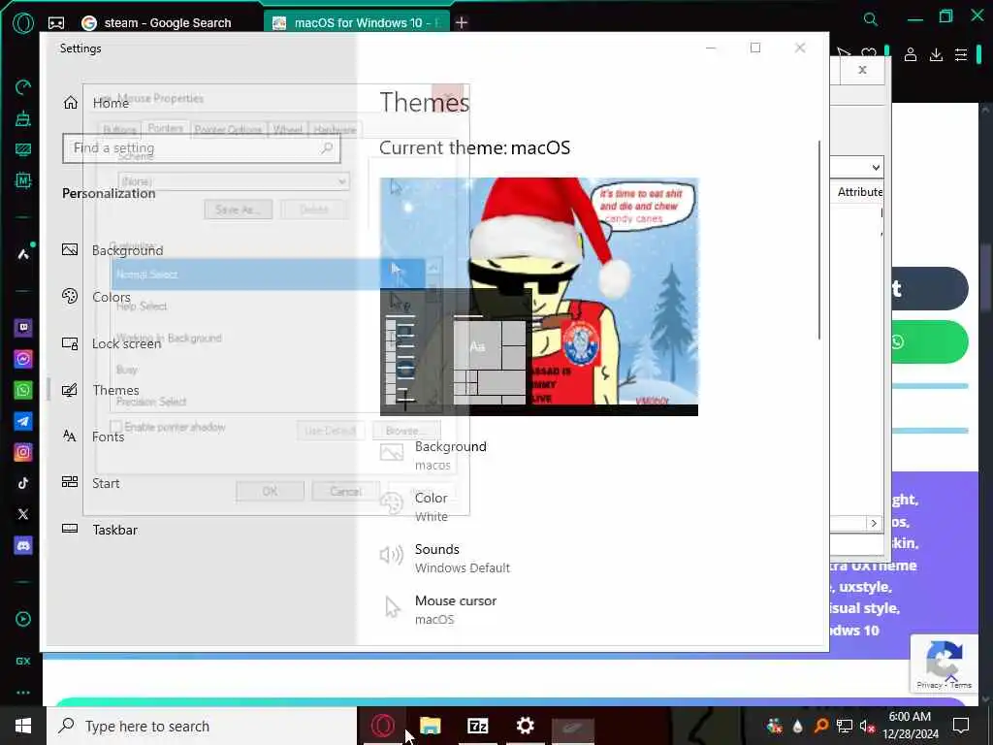
Task: Open Opera account profile icon
Action: [x=910, y=55]
